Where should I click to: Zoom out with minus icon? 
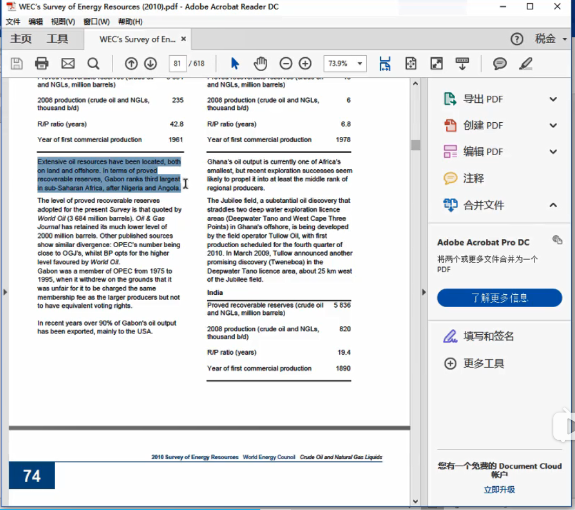click(x=286, y=64)
